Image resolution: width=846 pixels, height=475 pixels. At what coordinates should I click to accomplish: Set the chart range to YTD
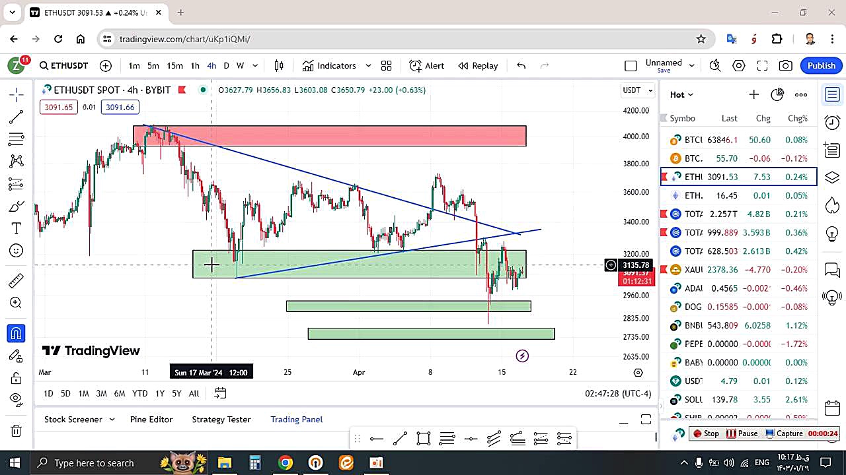coord(139,393)
